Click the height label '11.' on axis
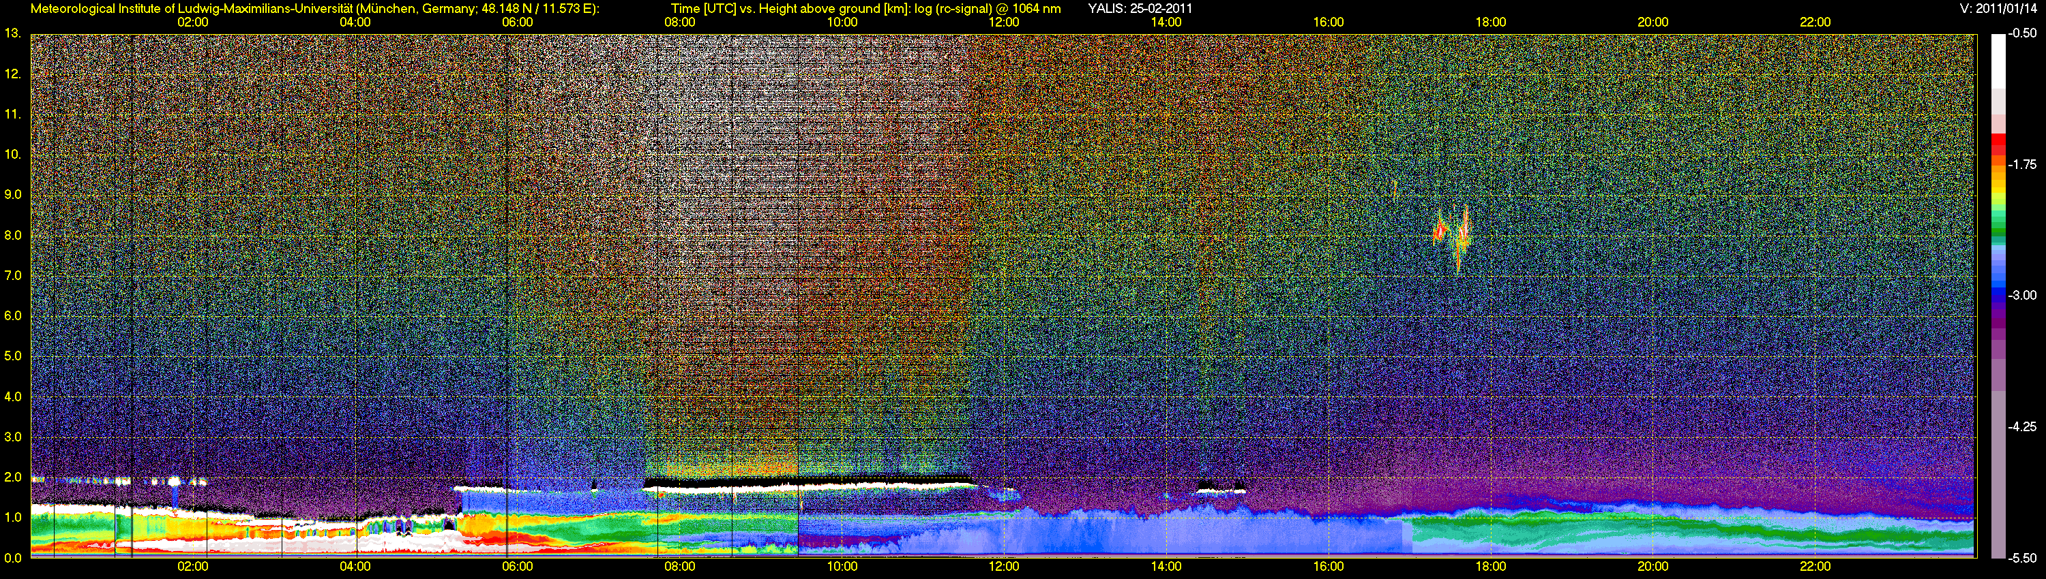This screenshot has width=2046, height=579. 12,114
